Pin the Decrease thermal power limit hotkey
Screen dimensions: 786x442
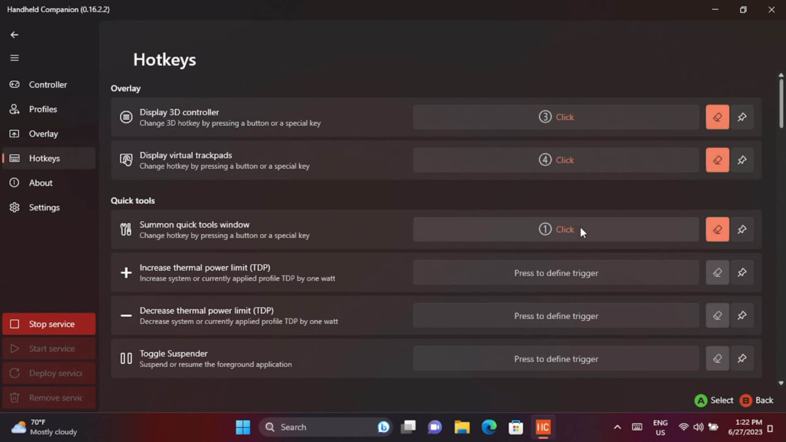(742, 316)
